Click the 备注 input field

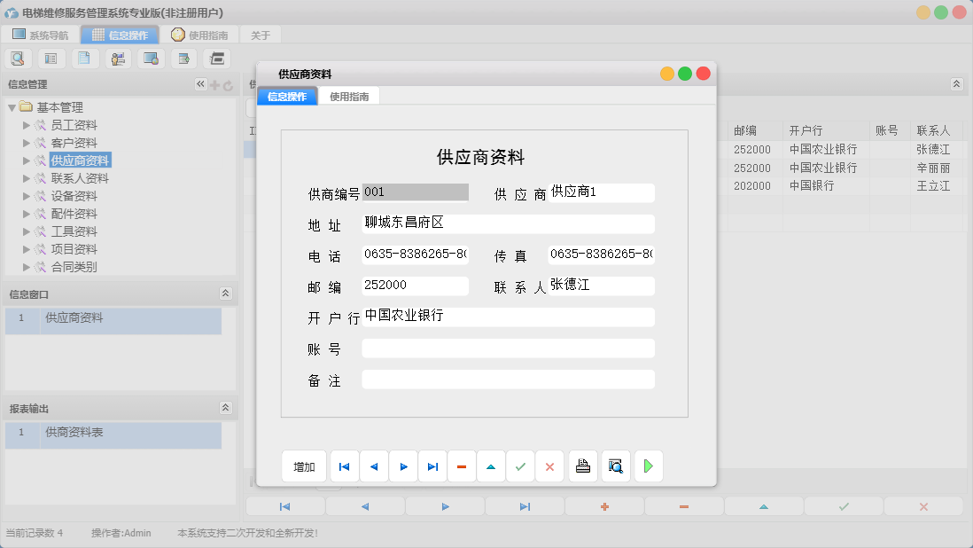(508, 380)
